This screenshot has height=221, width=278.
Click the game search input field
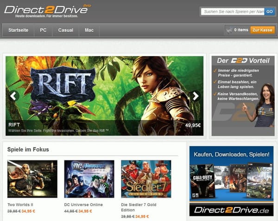point(233,12)
